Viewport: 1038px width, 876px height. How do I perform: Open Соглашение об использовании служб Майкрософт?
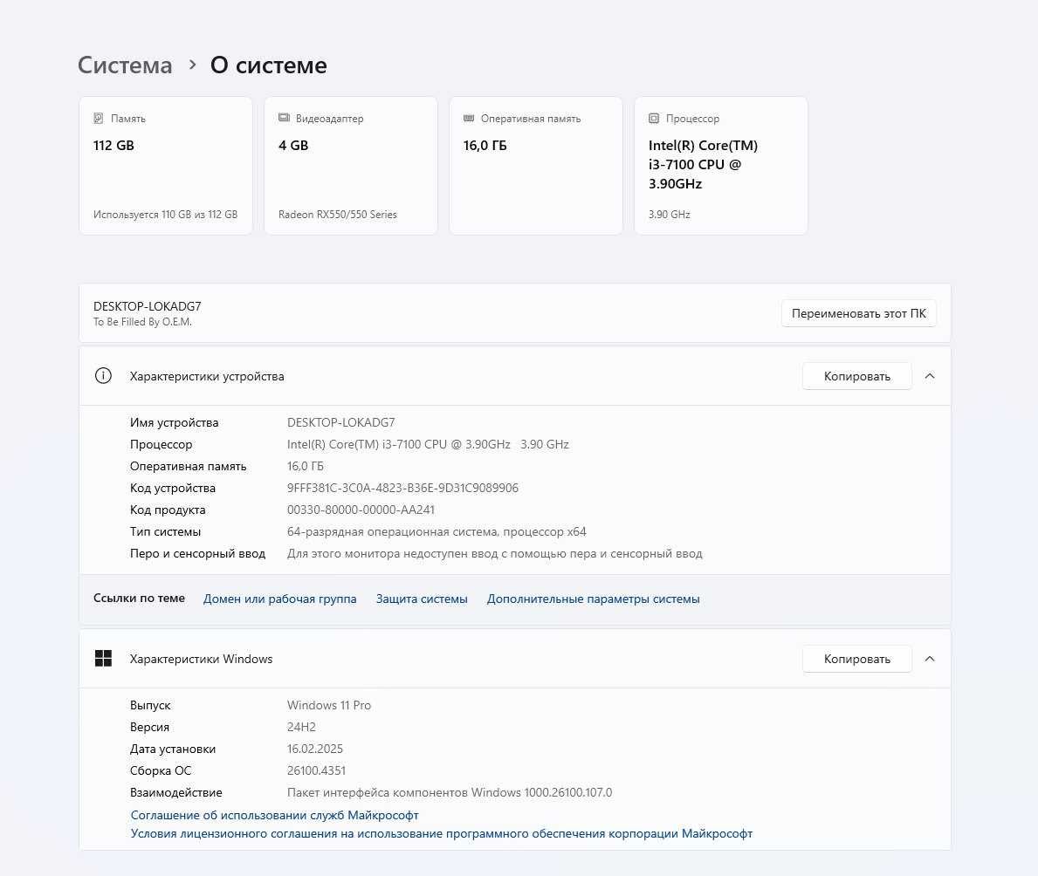pos(274,815)
